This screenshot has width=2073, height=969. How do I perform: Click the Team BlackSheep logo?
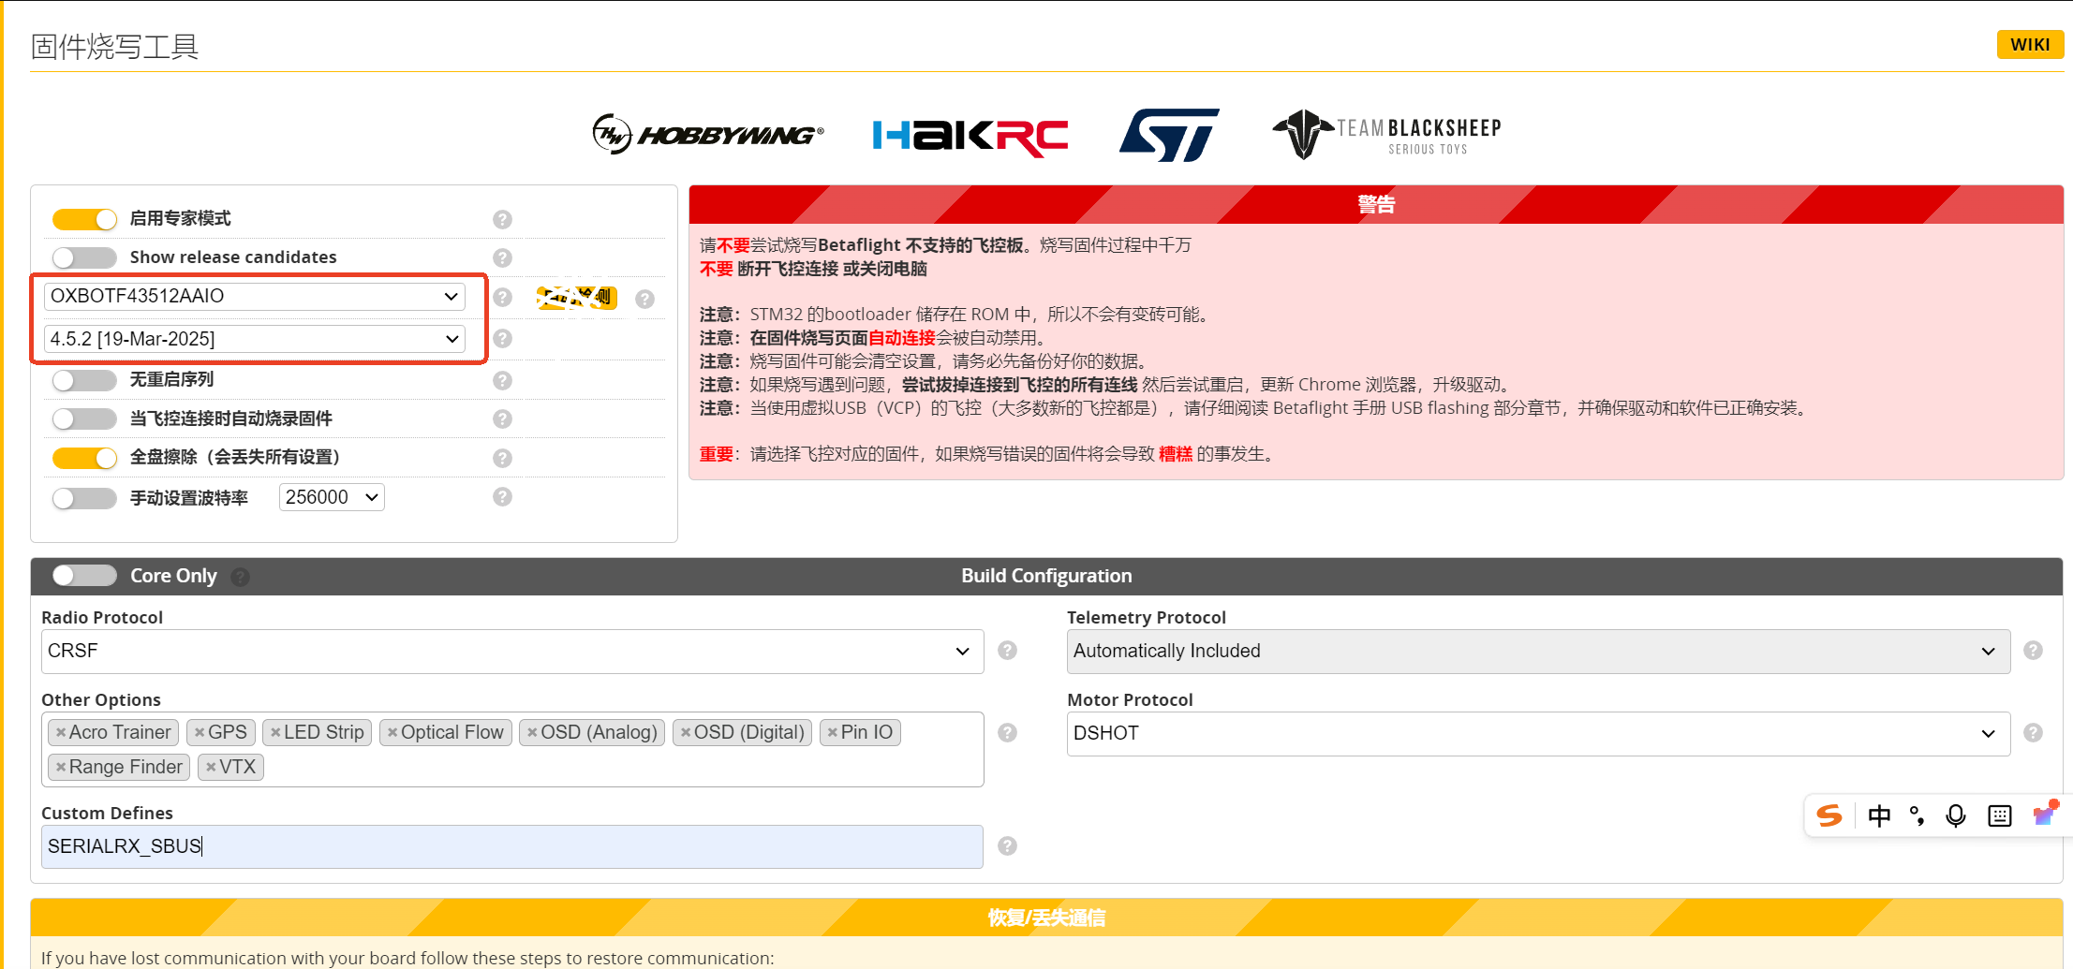pos(1386,135)
